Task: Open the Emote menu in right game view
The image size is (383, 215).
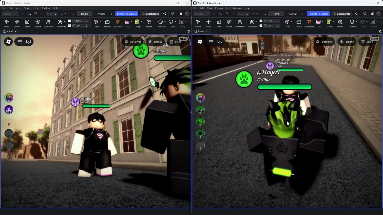Action: (347, 42)
